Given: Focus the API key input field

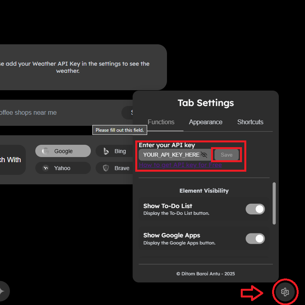Looking at the screenshot, I should (x=175, y=155).
